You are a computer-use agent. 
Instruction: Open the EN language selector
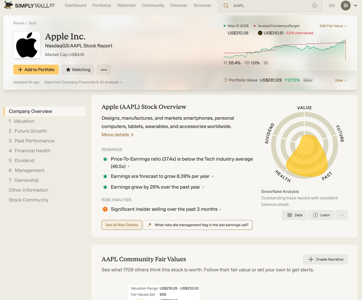[x=332, y=6]
